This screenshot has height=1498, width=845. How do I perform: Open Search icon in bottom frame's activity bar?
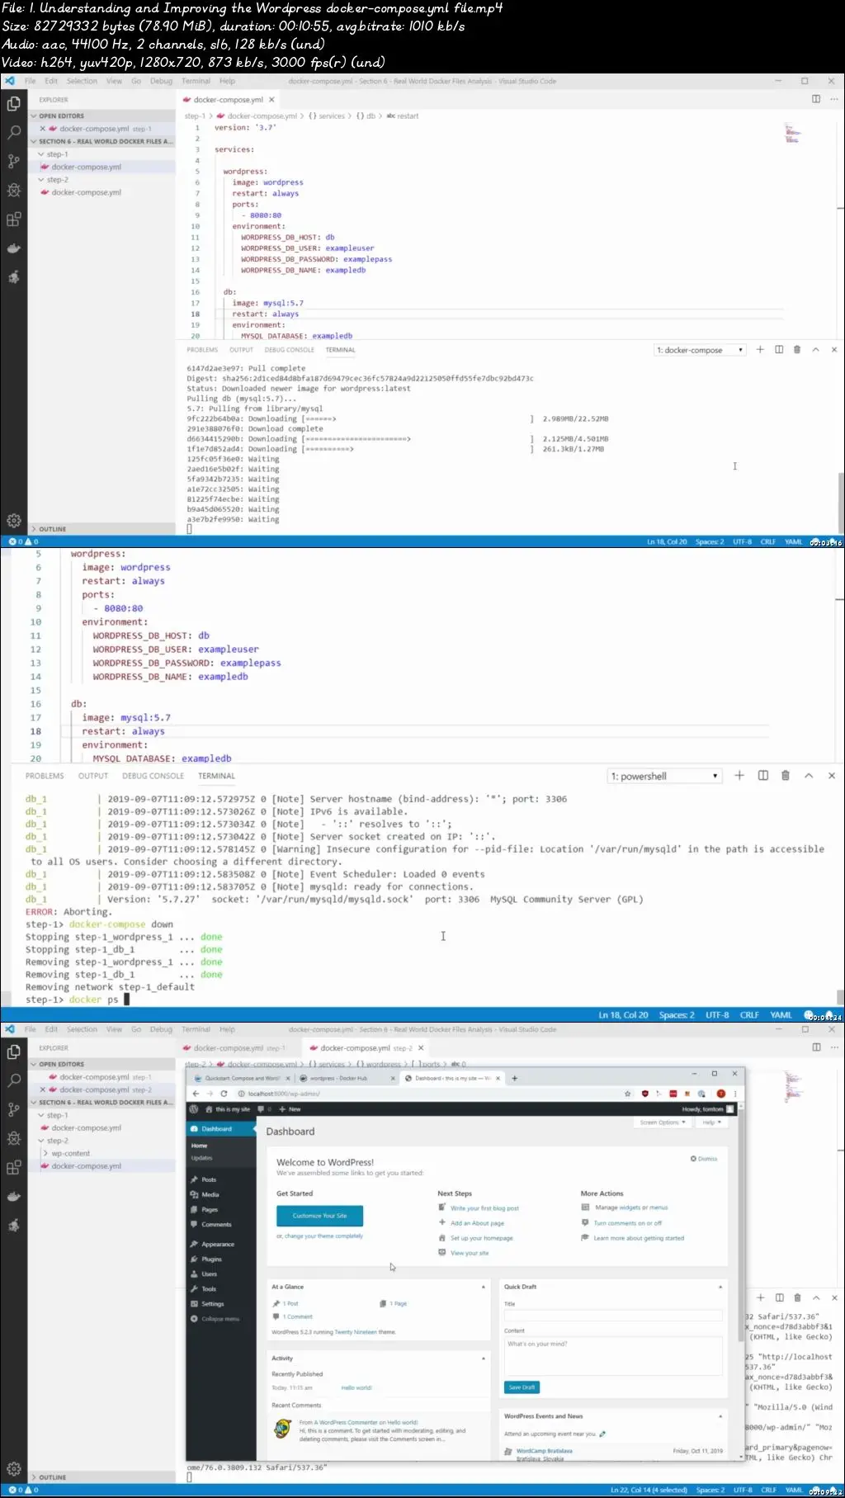tap(14, 1080)
